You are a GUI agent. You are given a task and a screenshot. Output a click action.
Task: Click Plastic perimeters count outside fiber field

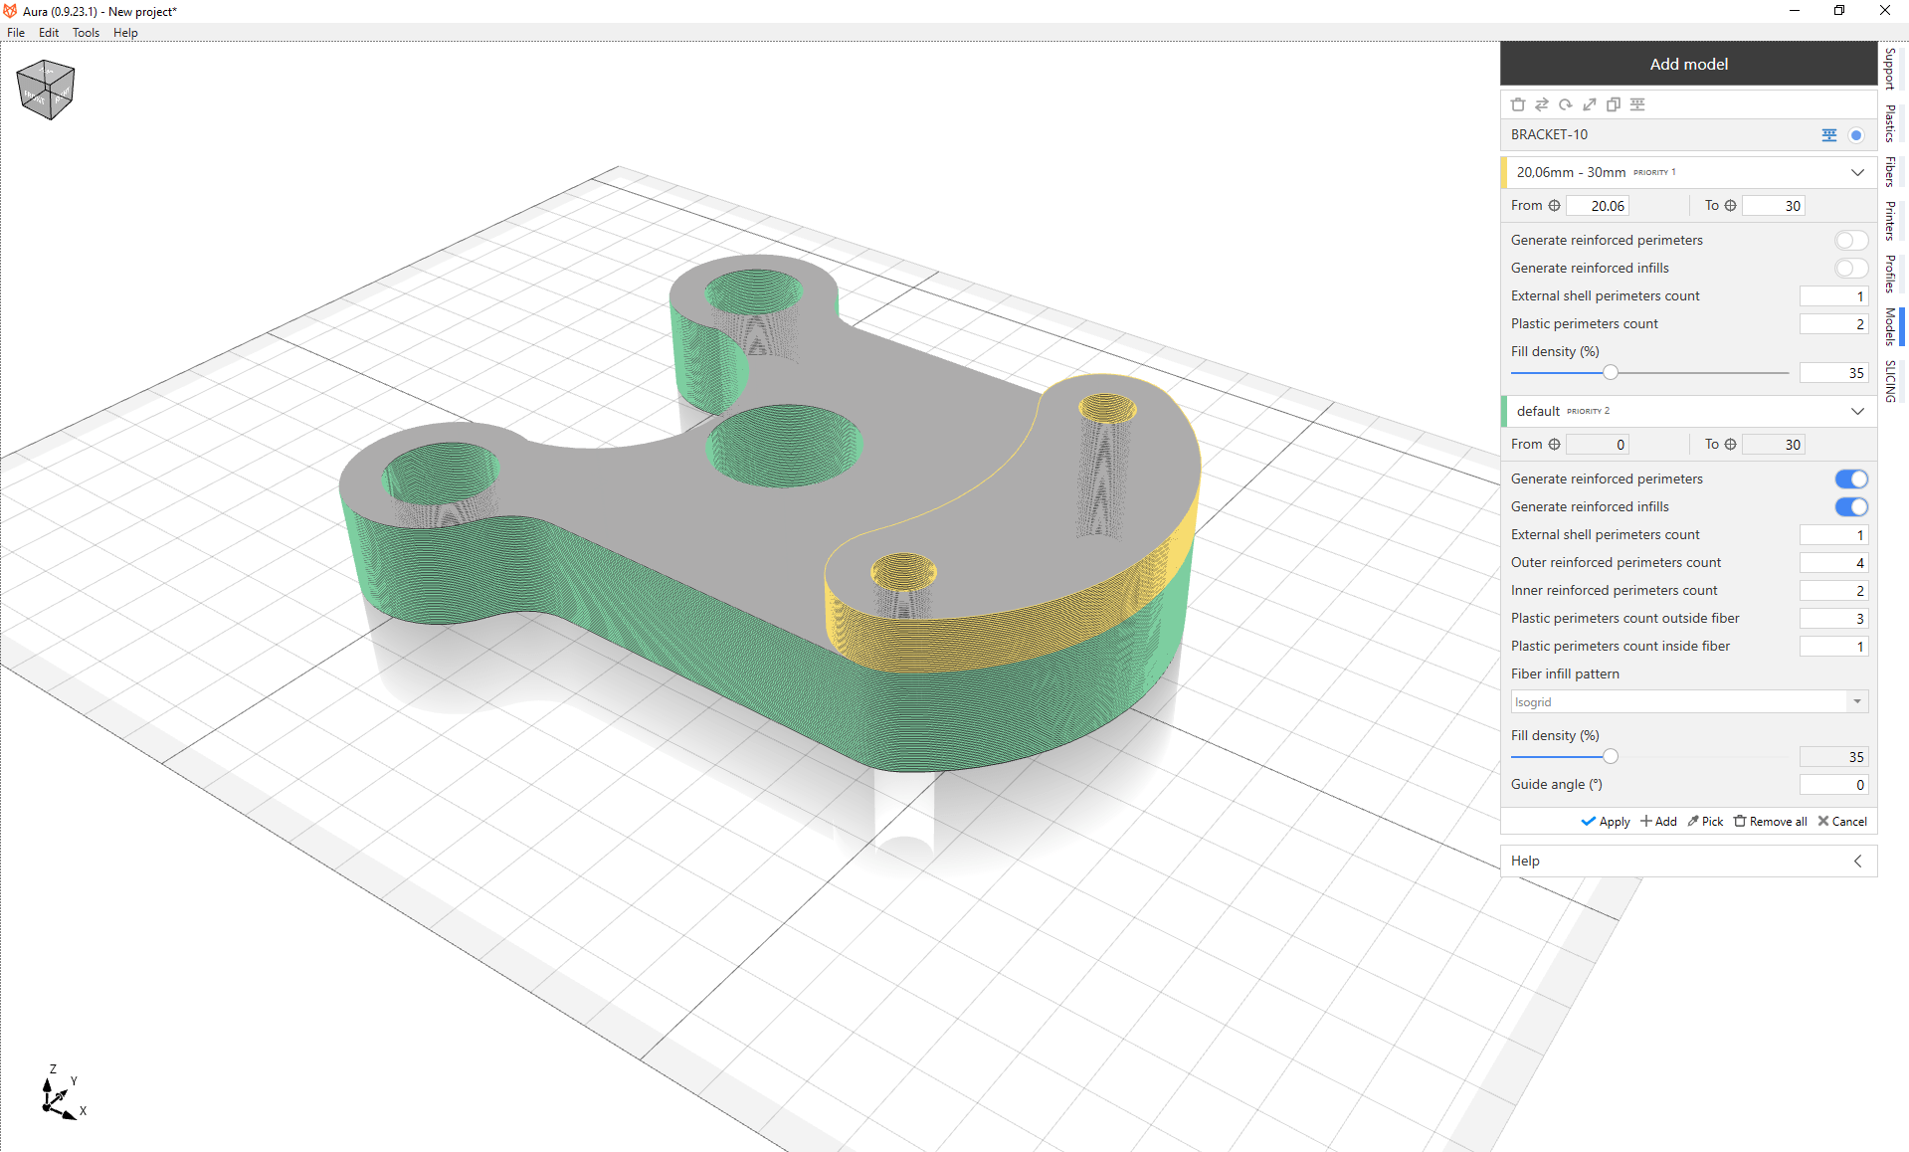click(1833, 619)
